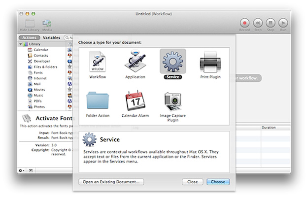The height and width of the screenshot is (197, 308).
Task: Click the "Choose a type for your document" text
Action: [110, 42]
